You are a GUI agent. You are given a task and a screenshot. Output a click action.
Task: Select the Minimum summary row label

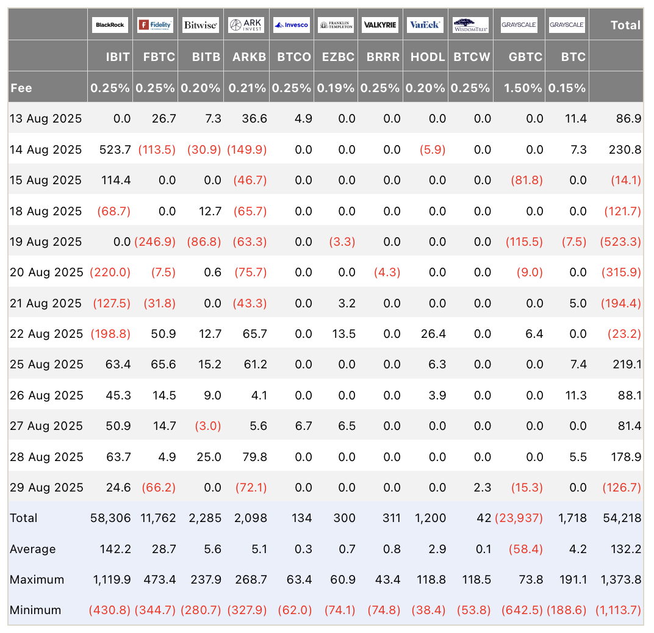35,610
